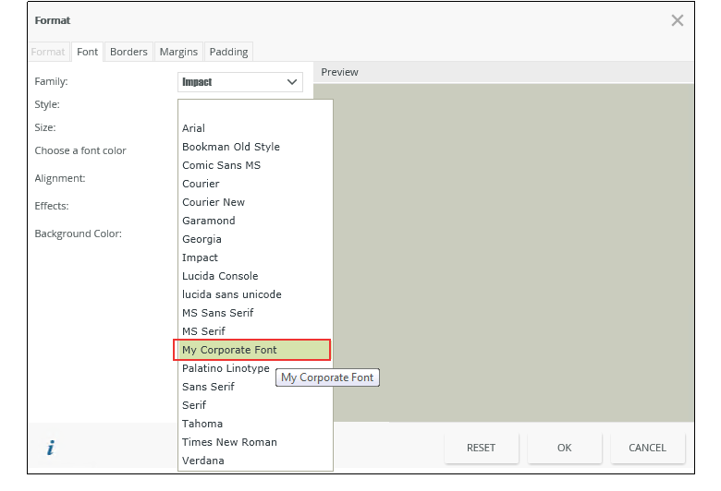Screen dimensions: 721x491
Task: Close the Format dialog with X
Action: (678, 20)
